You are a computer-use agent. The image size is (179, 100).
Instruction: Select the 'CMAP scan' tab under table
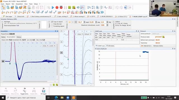(x=100, y=46)
